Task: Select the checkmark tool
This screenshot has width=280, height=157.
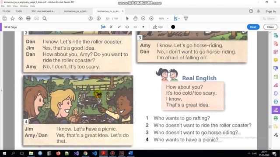Action: pyautogui.click(x=119, y=27)
